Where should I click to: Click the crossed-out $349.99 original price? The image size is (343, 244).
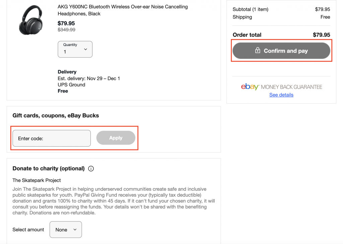tap(66, 30)
